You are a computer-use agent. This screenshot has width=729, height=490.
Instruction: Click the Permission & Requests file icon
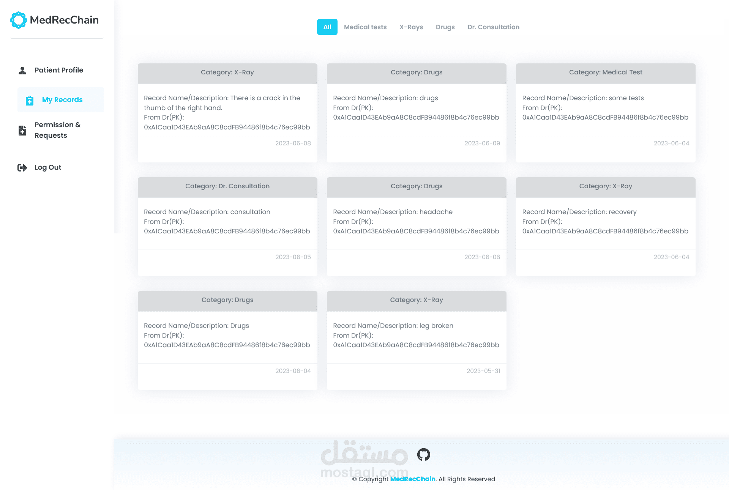point(22,130)
